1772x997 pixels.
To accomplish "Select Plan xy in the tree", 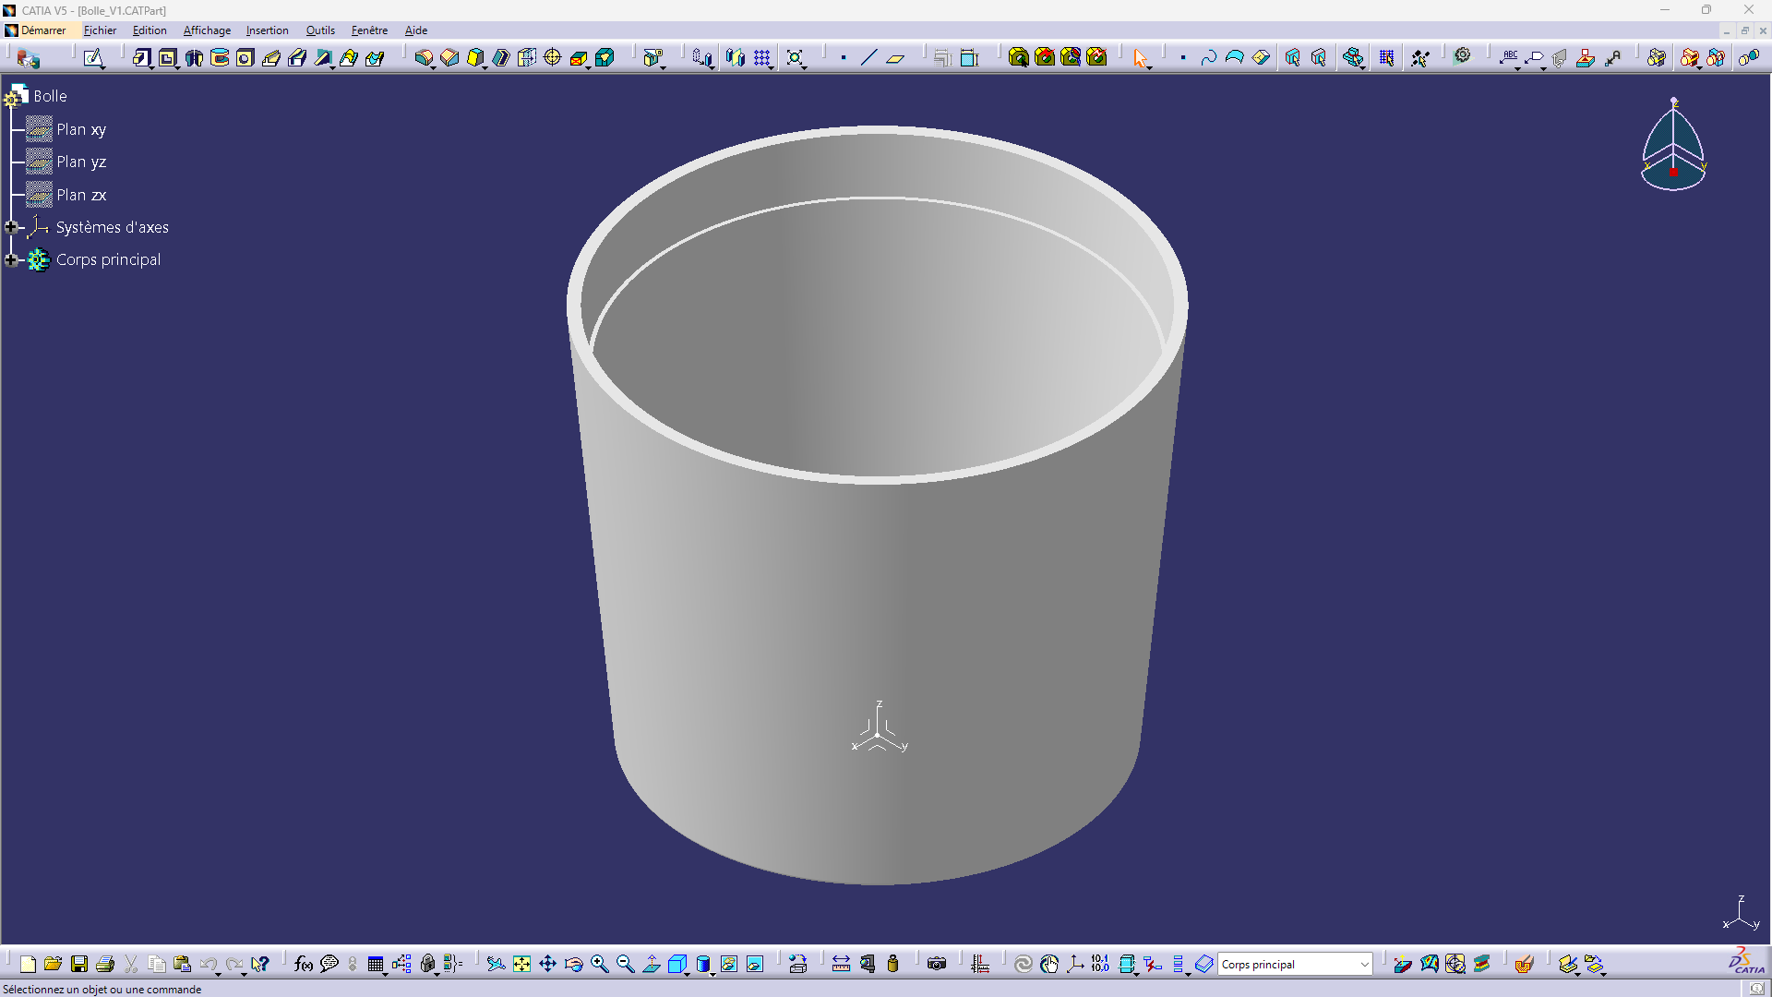I will [x=81, y=129].
